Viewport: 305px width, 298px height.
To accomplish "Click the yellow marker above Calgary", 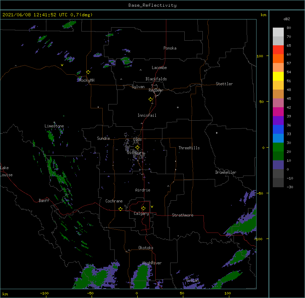I will 143,208.
